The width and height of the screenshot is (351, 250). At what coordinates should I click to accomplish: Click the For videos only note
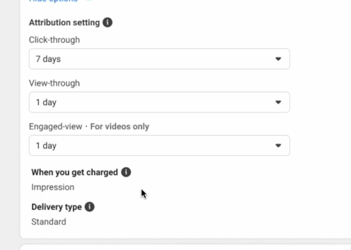pyautogui.click(x=120, y=126)
